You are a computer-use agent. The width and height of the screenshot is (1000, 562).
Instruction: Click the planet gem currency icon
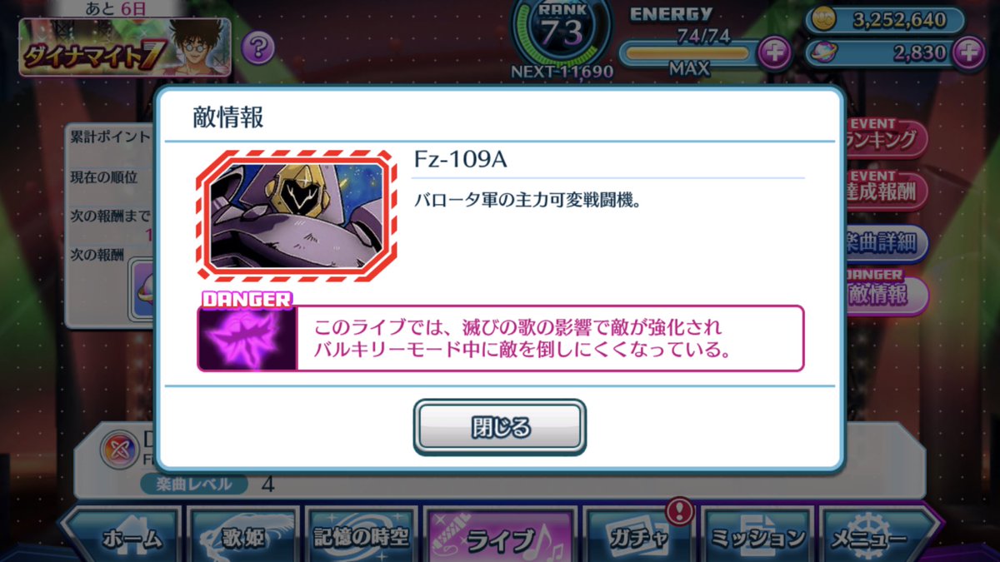coord(821,53)
